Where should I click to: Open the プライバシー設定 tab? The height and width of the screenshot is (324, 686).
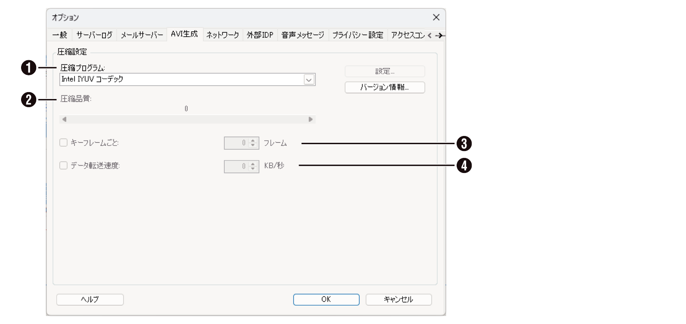point(357,35)
